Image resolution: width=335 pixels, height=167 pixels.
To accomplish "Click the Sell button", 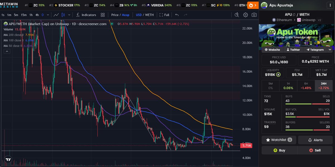I will point(315,150).
